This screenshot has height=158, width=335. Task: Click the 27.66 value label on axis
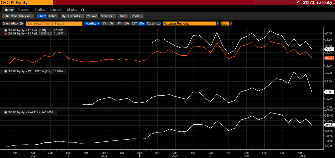(328, 49)
